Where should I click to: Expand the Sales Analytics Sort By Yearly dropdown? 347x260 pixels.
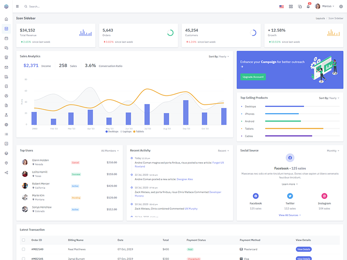tap(219, 56)
